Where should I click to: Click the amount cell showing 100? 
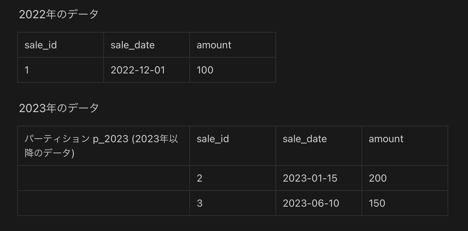coord(205,70)
